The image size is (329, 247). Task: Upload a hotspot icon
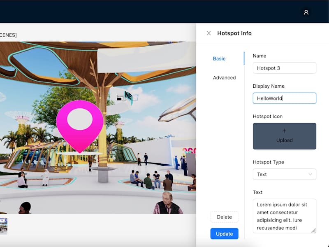coord(284,136)
